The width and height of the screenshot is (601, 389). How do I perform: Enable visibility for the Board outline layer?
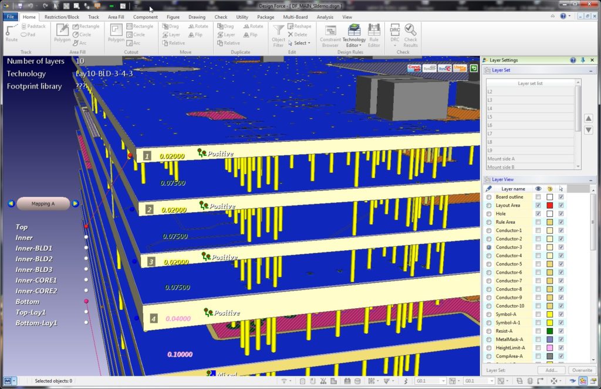[538, 197]
